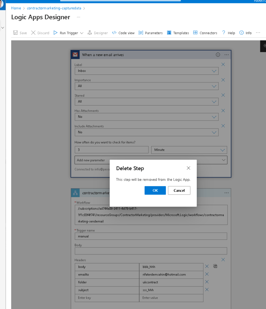The image size is (266, 309).
Task: Click the Workflow path field
Action: (x=151, y=215)
